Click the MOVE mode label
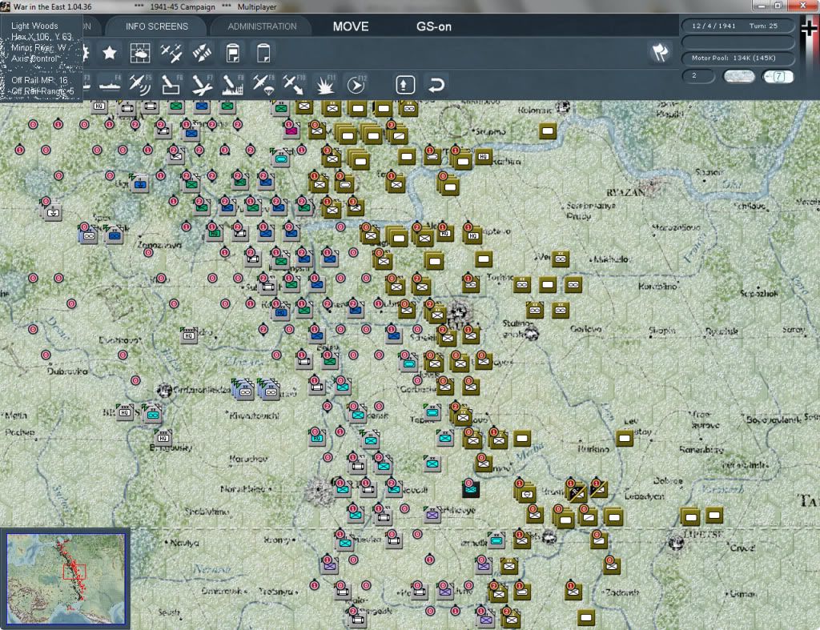Screen dimensions: 820x630 pos(351,26)
